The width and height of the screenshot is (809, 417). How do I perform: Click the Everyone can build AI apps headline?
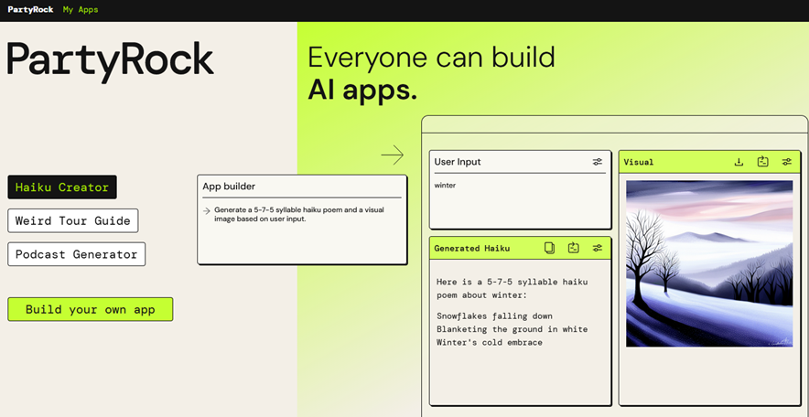[x=431, y=74]
